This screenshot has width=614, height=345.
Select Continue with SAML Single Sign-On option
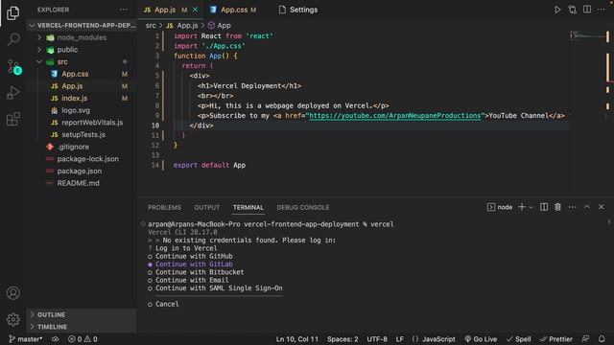[215, 288]
